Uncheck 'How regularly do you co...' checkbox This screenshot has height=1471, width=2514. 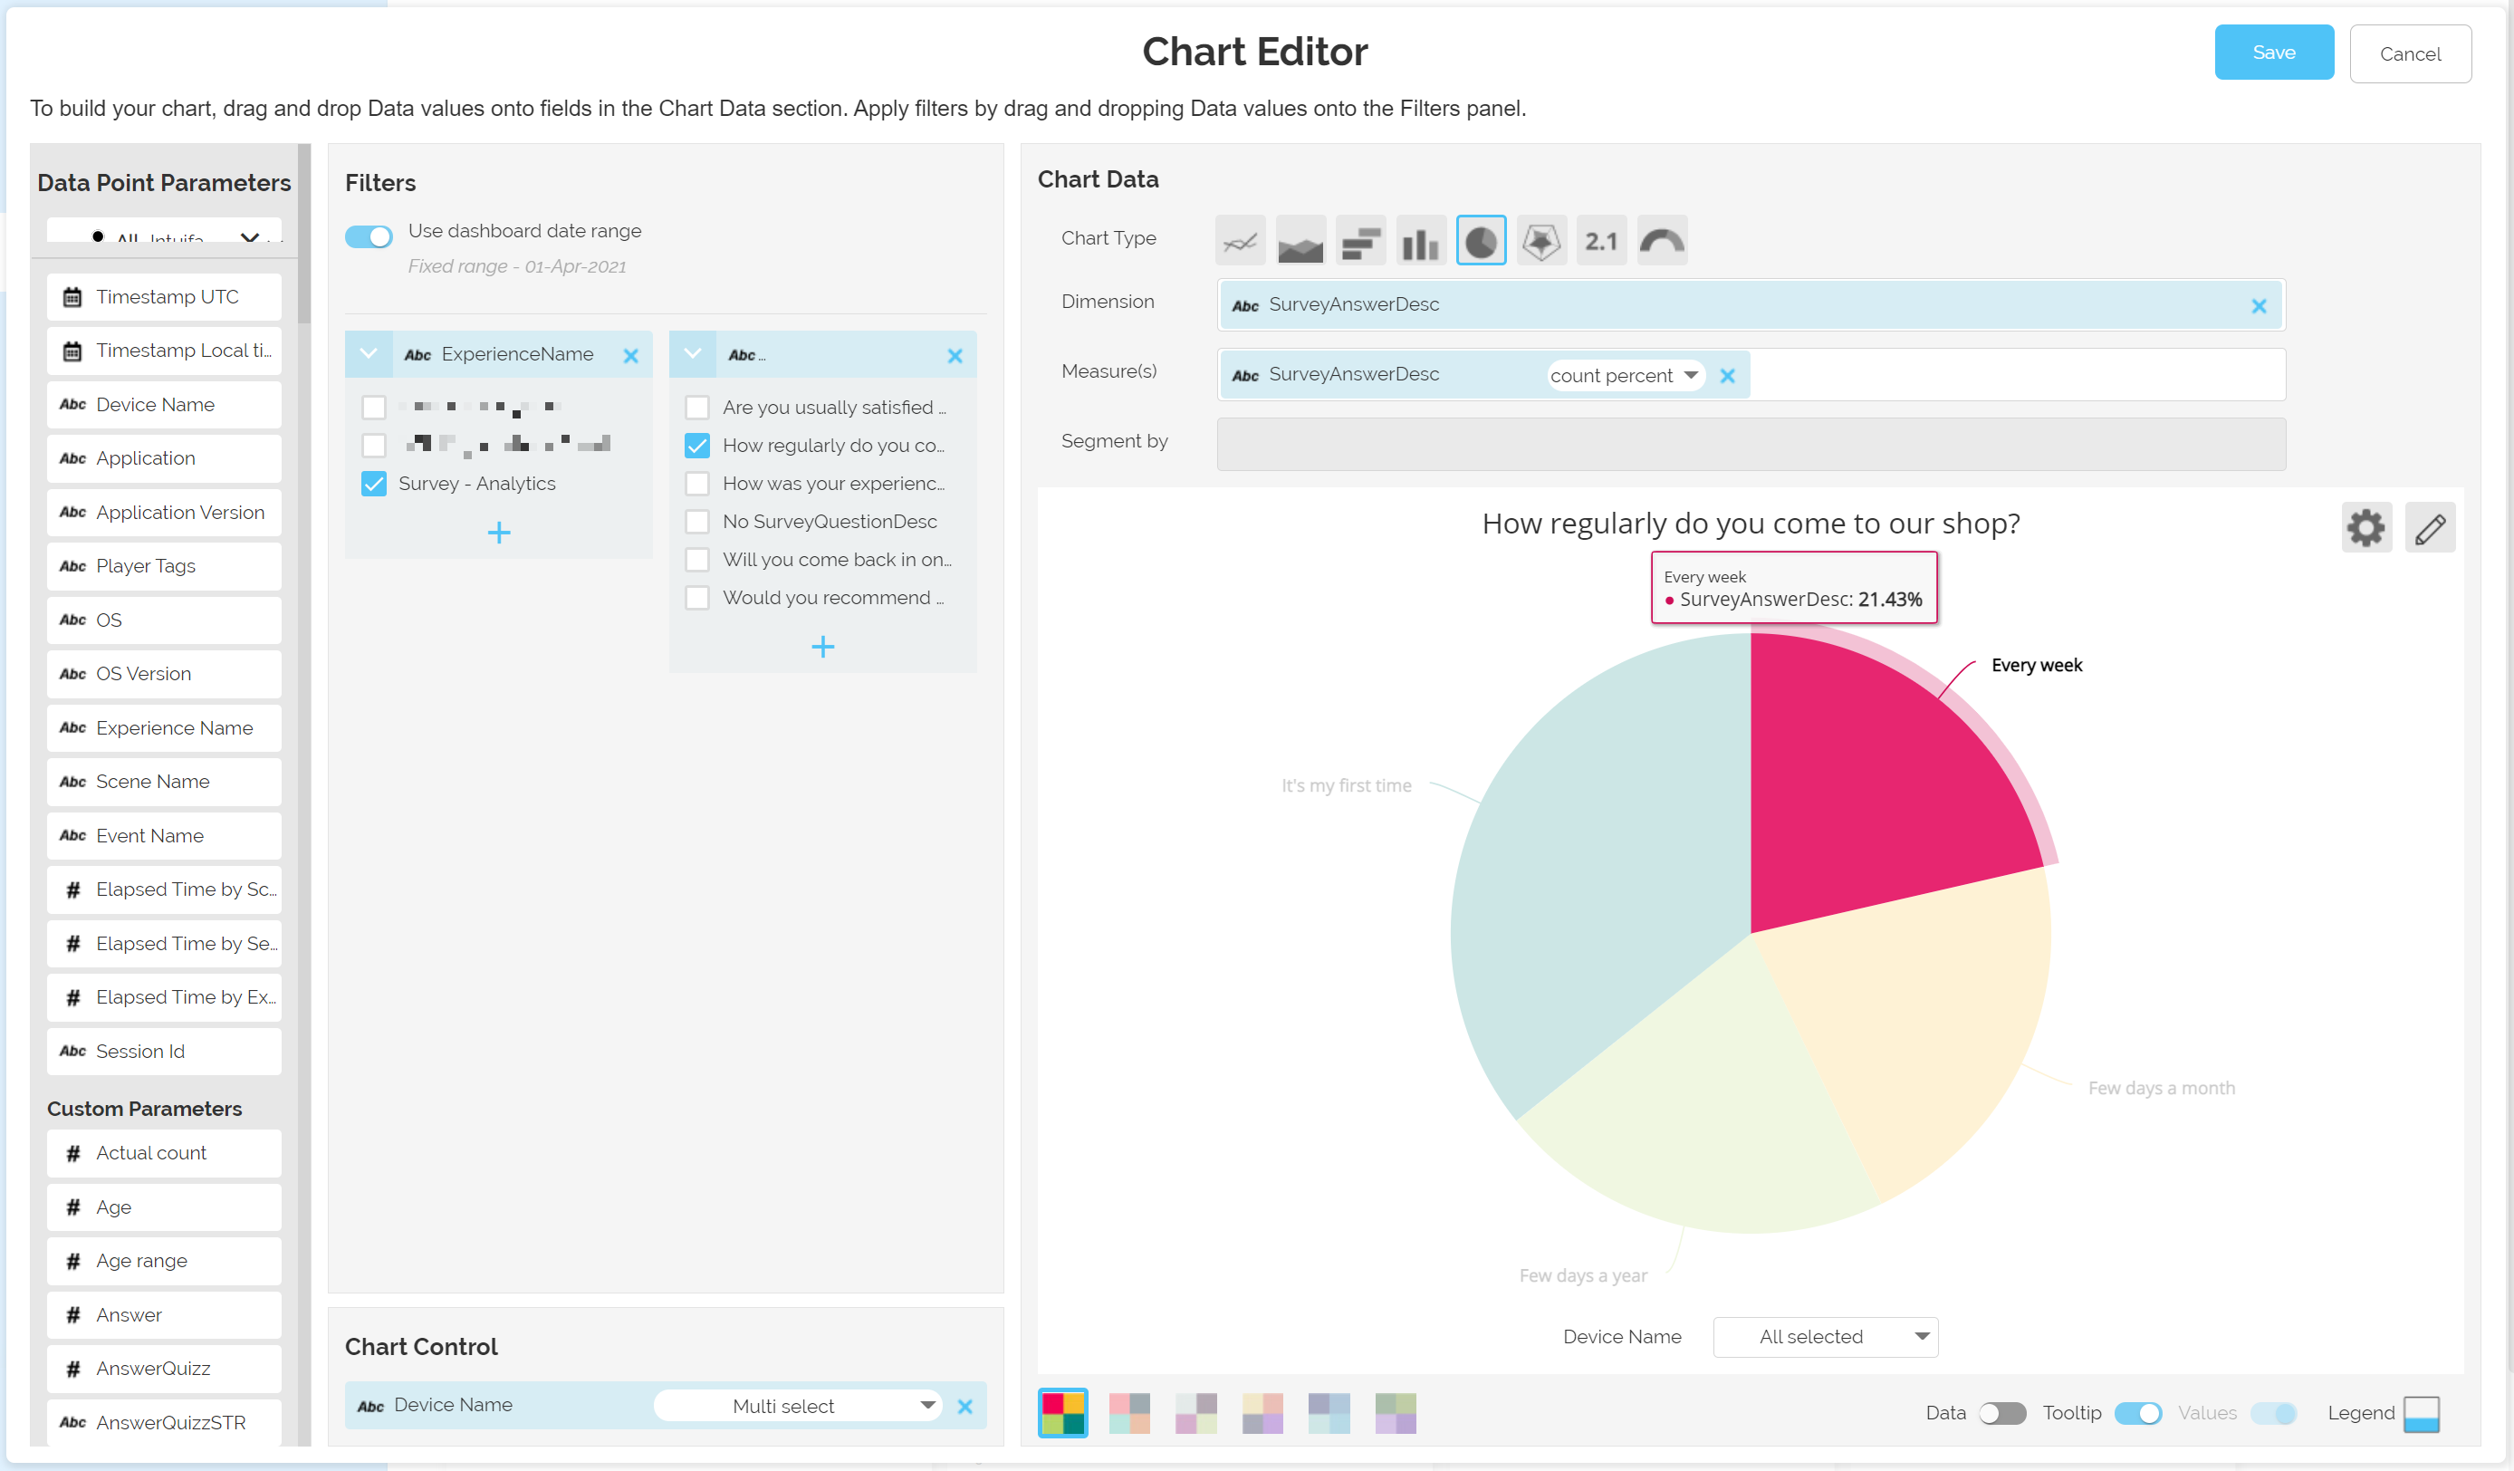point(697,445)
